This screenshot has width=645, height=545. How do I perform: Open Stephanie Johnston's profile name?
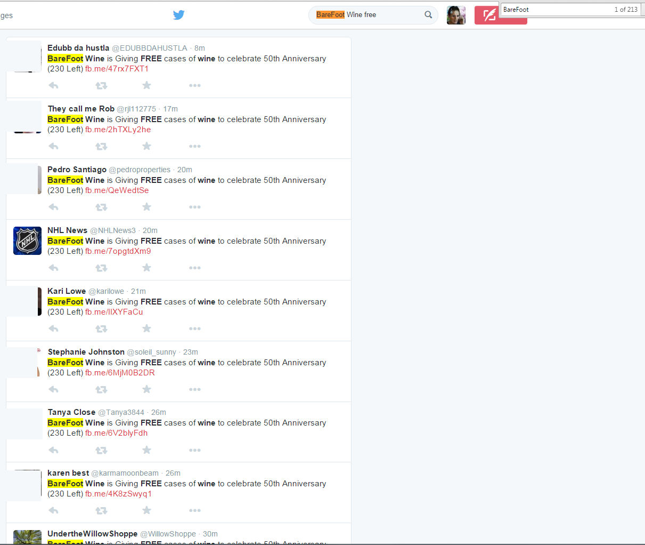86,352
